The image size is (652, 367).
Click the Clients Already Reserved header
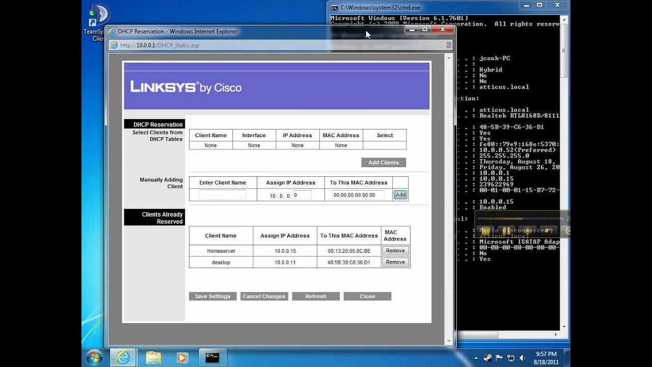click(x=154, y=218)
